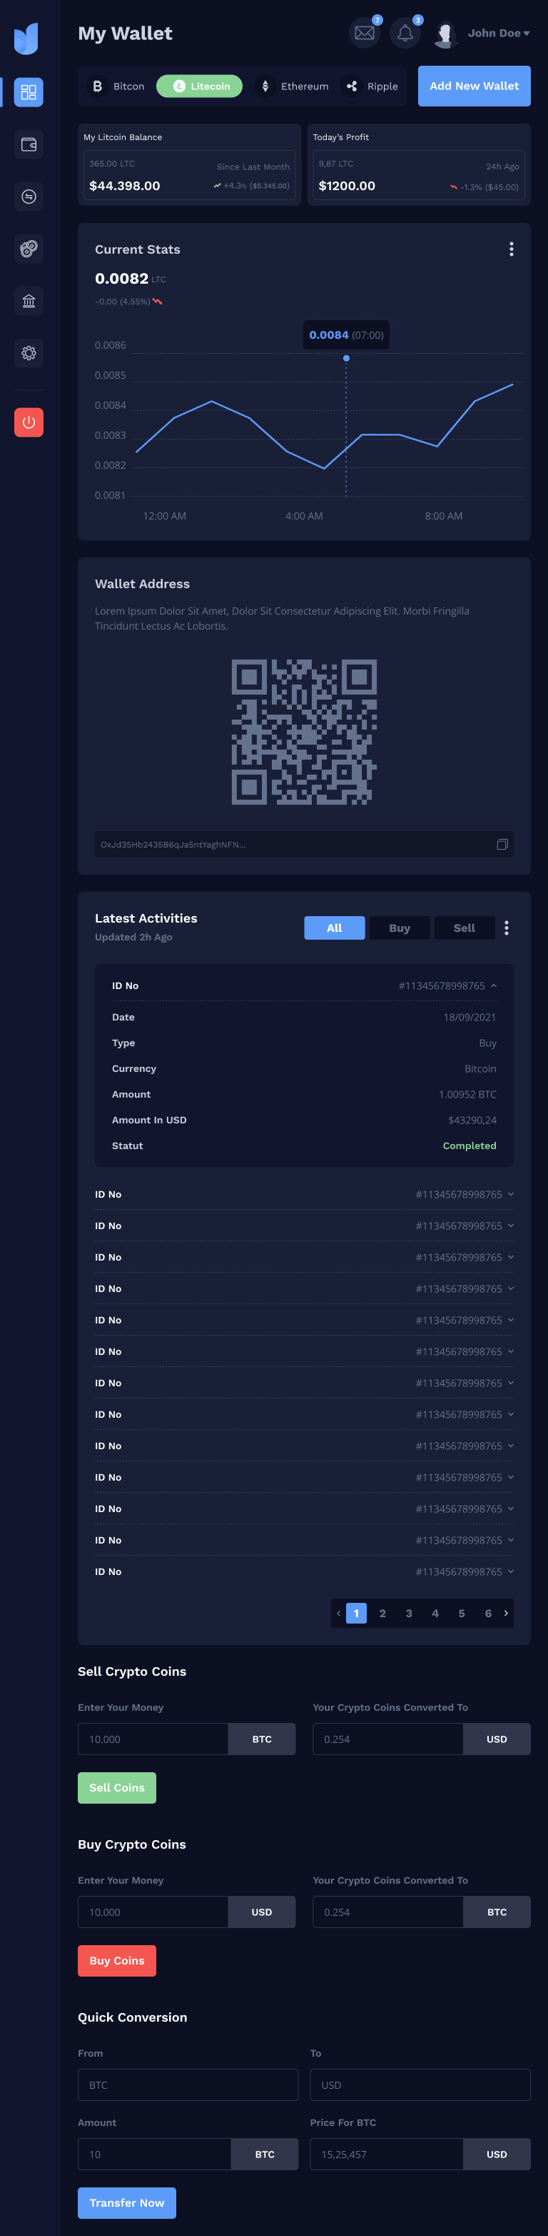This screenshot has height=2236, width=548.
Task: Open the exchange arrows icon in the sidebar
Action: pos(29,197)
